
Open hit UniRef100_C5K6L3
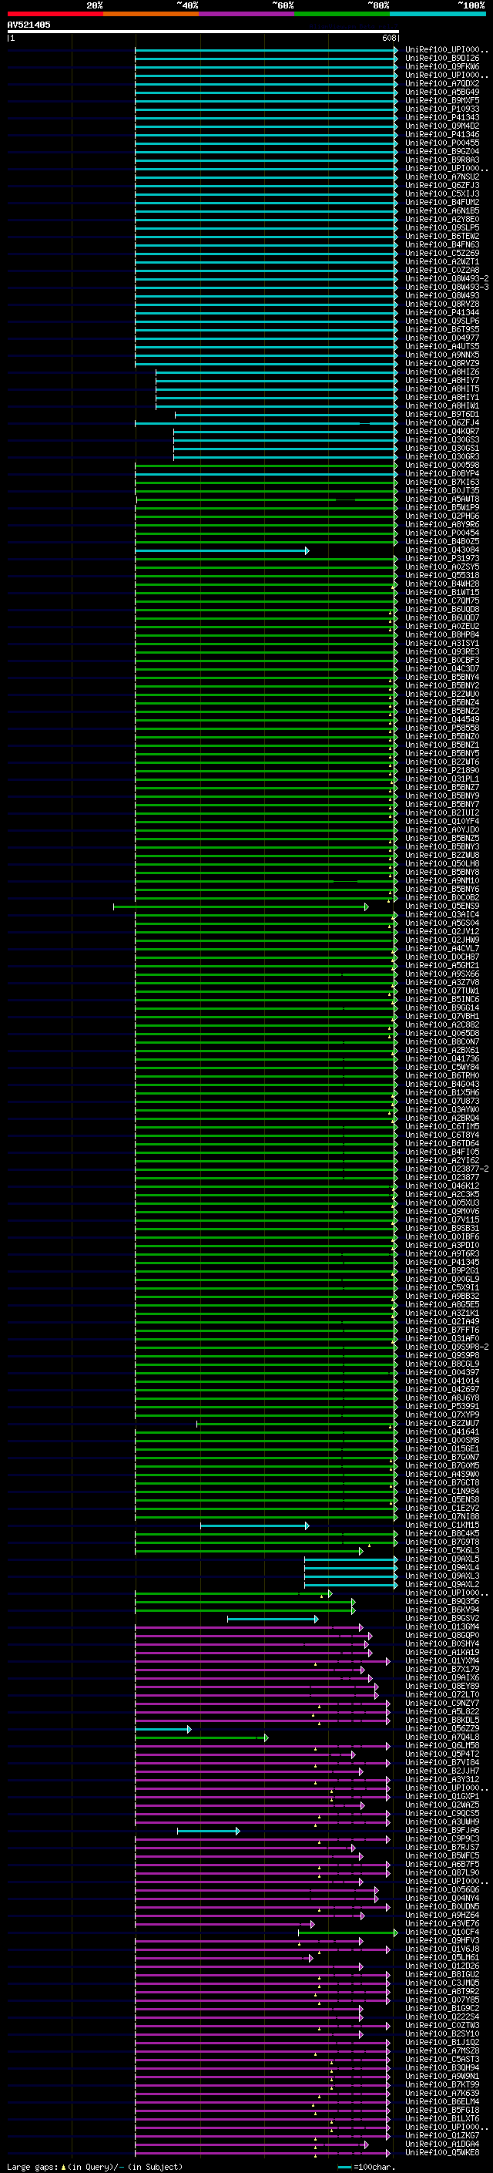coord(442,1550)
